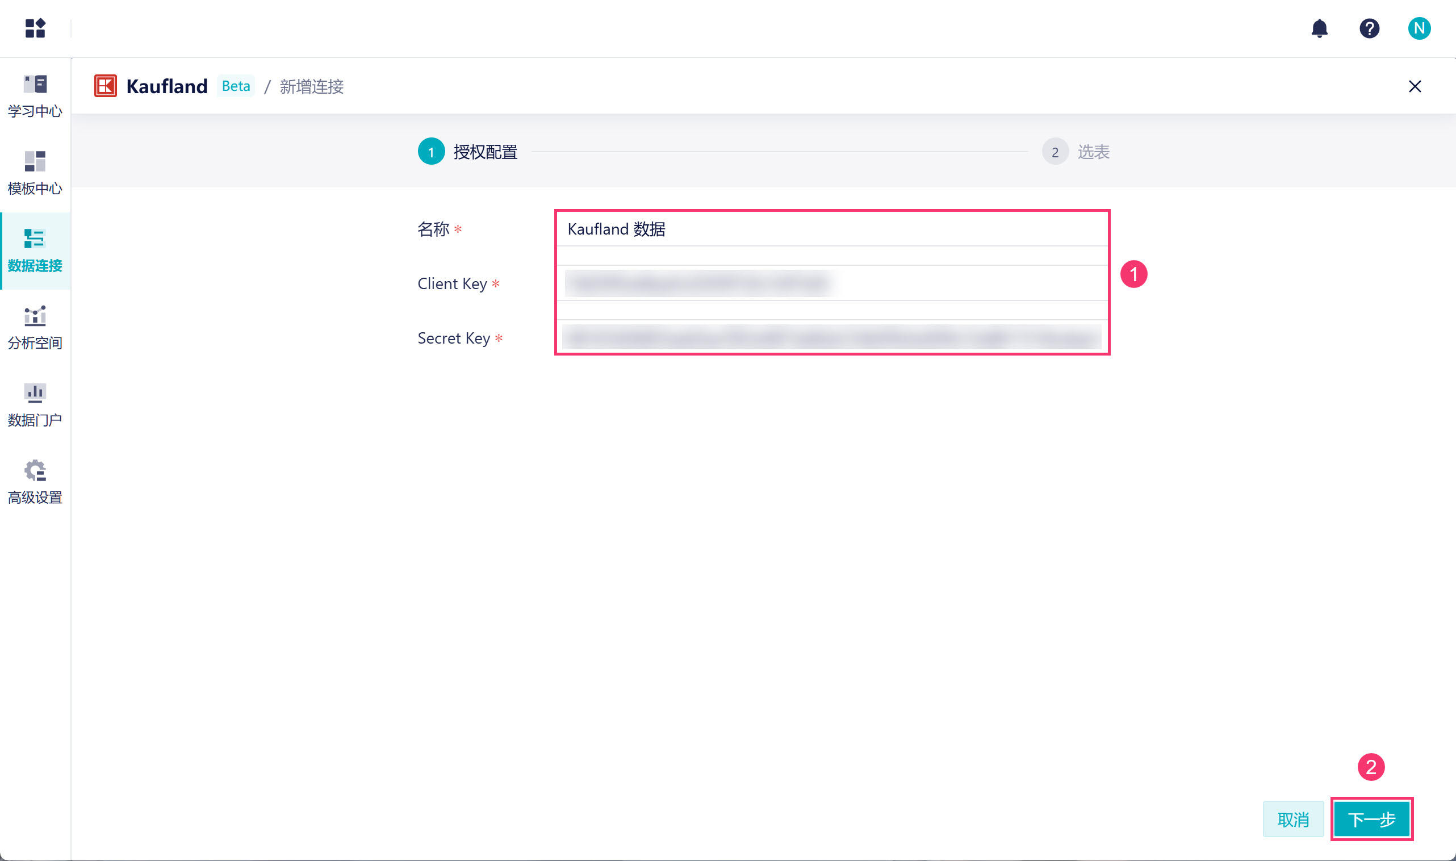
Task: Click the 下一步 button
Action: pyautogui.click(x=1371, y=819)
